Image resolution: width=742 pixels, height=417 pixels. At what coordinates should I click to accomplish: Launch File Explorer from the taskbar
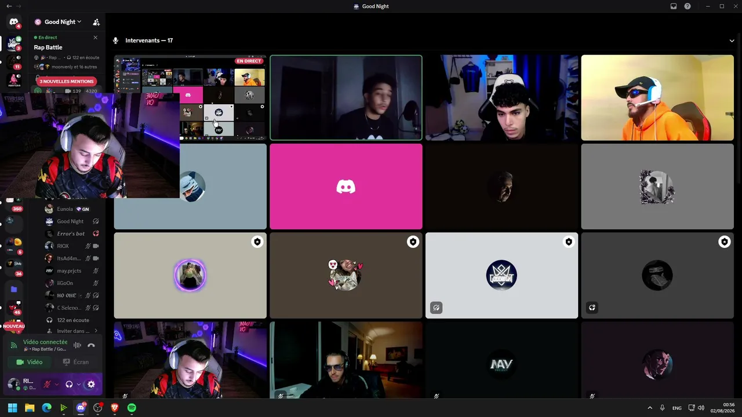point(30,408)
